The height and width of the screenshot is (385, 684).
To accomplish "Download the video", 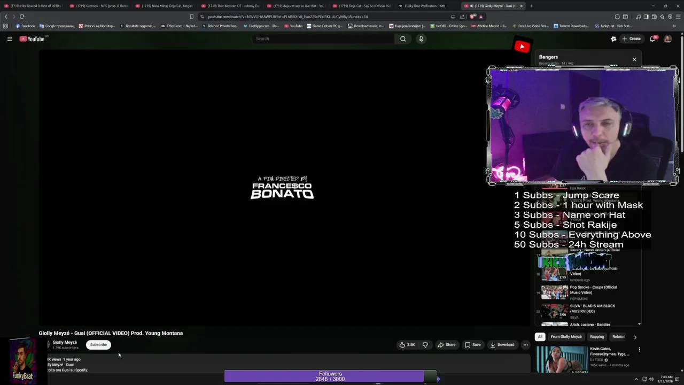I will pos(502,345).
